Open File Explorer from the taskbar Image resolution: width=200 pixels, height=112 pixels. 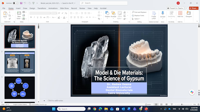[106, 109]
